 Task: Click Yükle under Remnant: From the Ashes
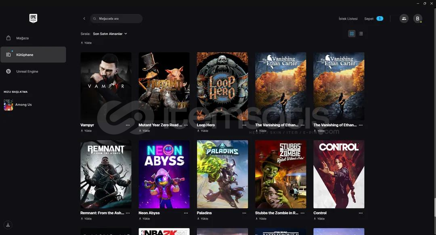[86, 218]
